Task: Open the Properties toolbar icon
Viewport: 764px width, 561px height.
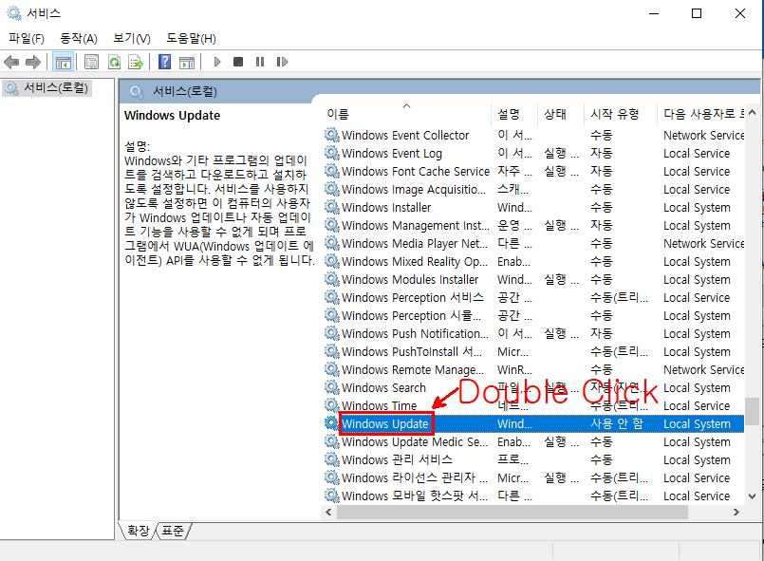Action: click(x=91, y=62)
